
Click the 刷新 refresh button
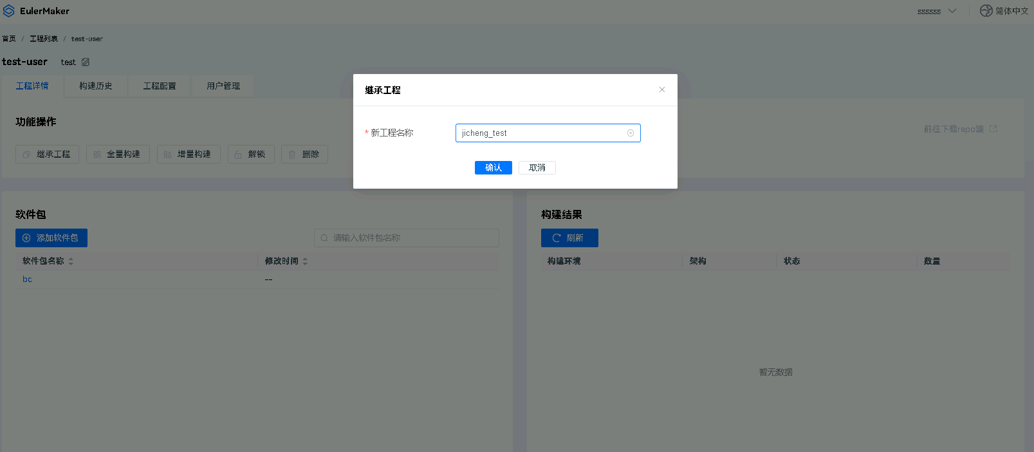569,238
